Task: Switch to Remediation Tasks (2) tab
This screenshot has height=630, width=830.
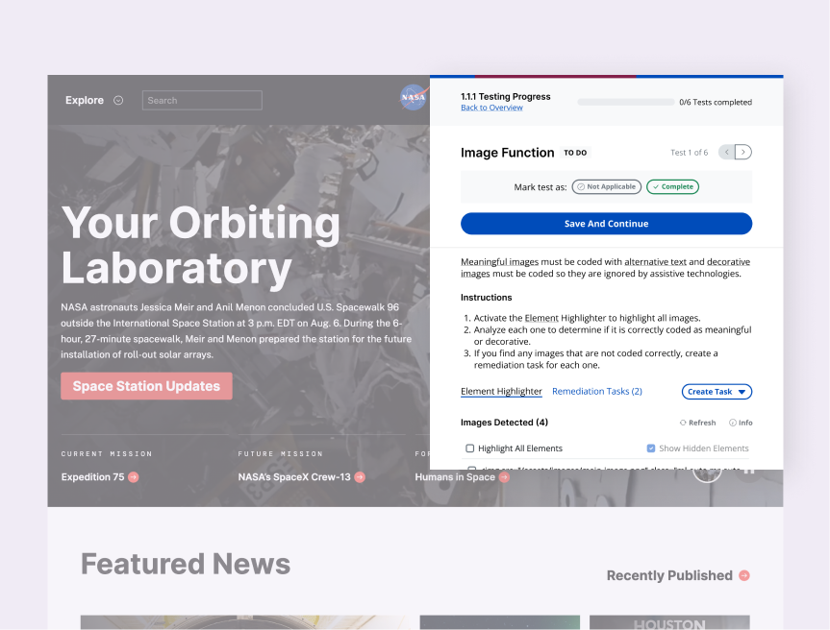Action: point(596,391)
